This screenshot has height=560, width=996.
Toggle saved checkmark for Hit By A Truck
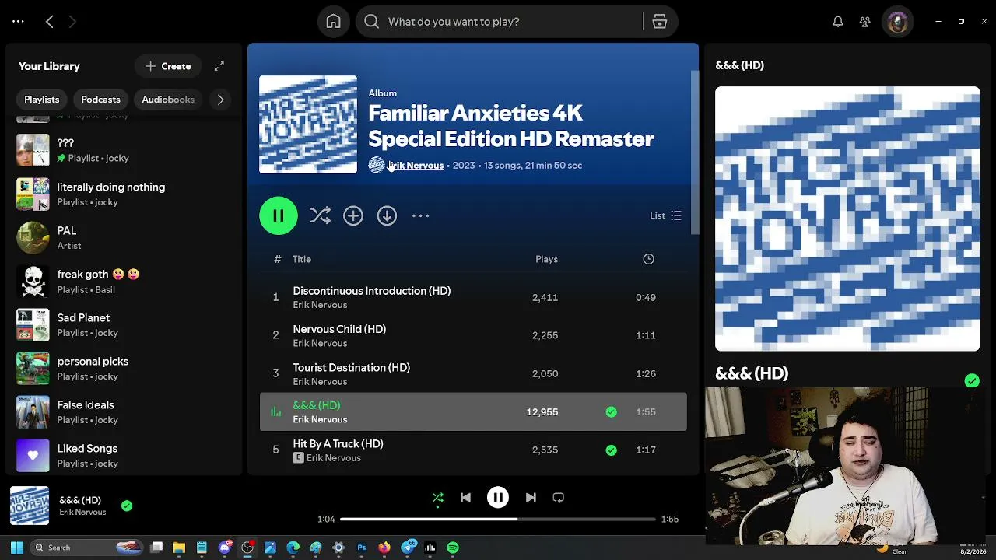tap(611, 450)
